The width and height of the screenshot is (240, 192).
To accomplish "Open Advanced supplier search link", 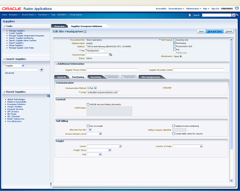I will (9, 73).
